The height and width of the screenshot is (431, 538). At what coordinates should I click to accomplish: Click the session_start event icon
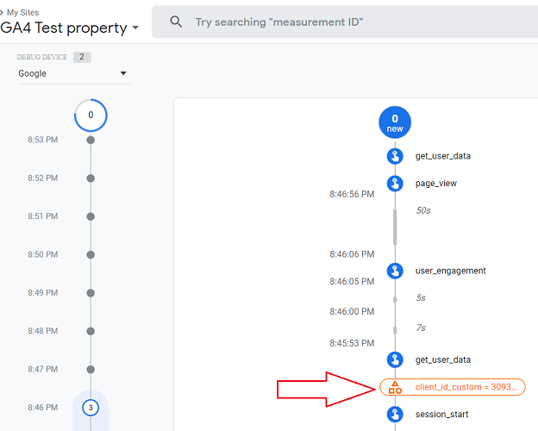395,414
